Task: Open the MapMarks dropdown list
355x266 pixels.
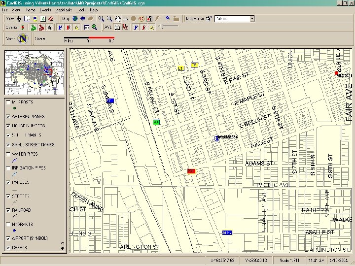Action: pos(252,19)
